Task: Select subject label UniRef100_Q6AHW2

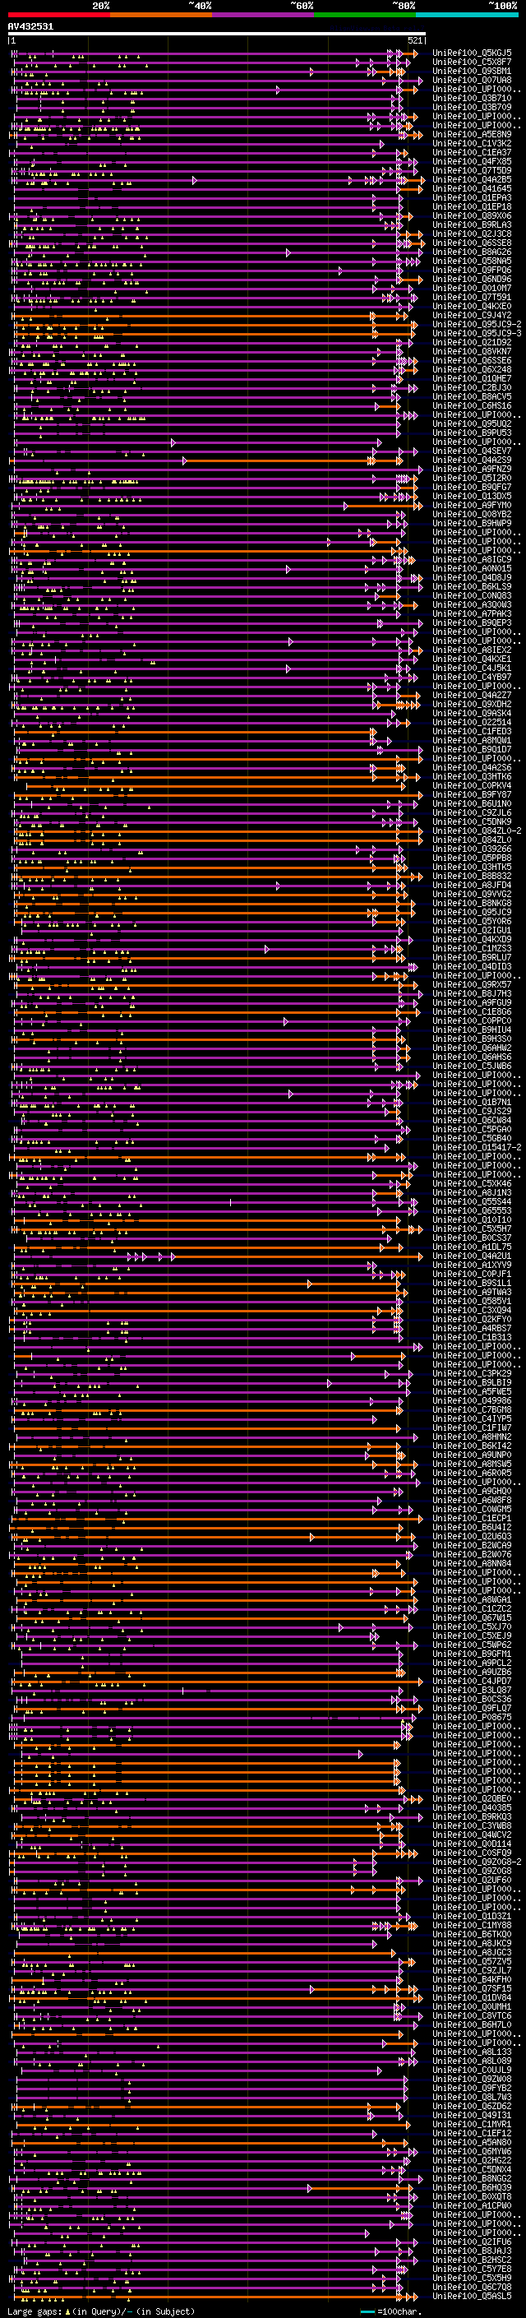Action: click(x=472, y=1048)
